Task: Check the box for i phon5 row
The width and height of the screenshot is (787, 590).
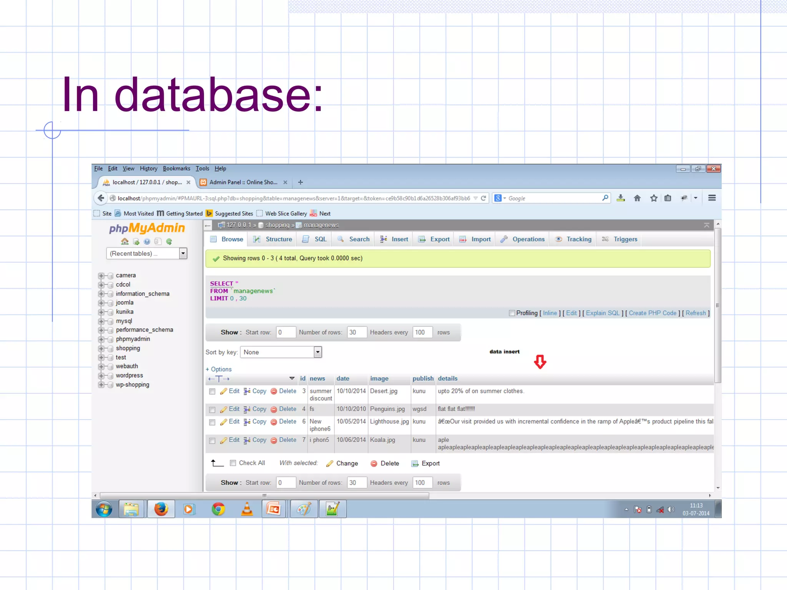Action: (x=212, y=441)
